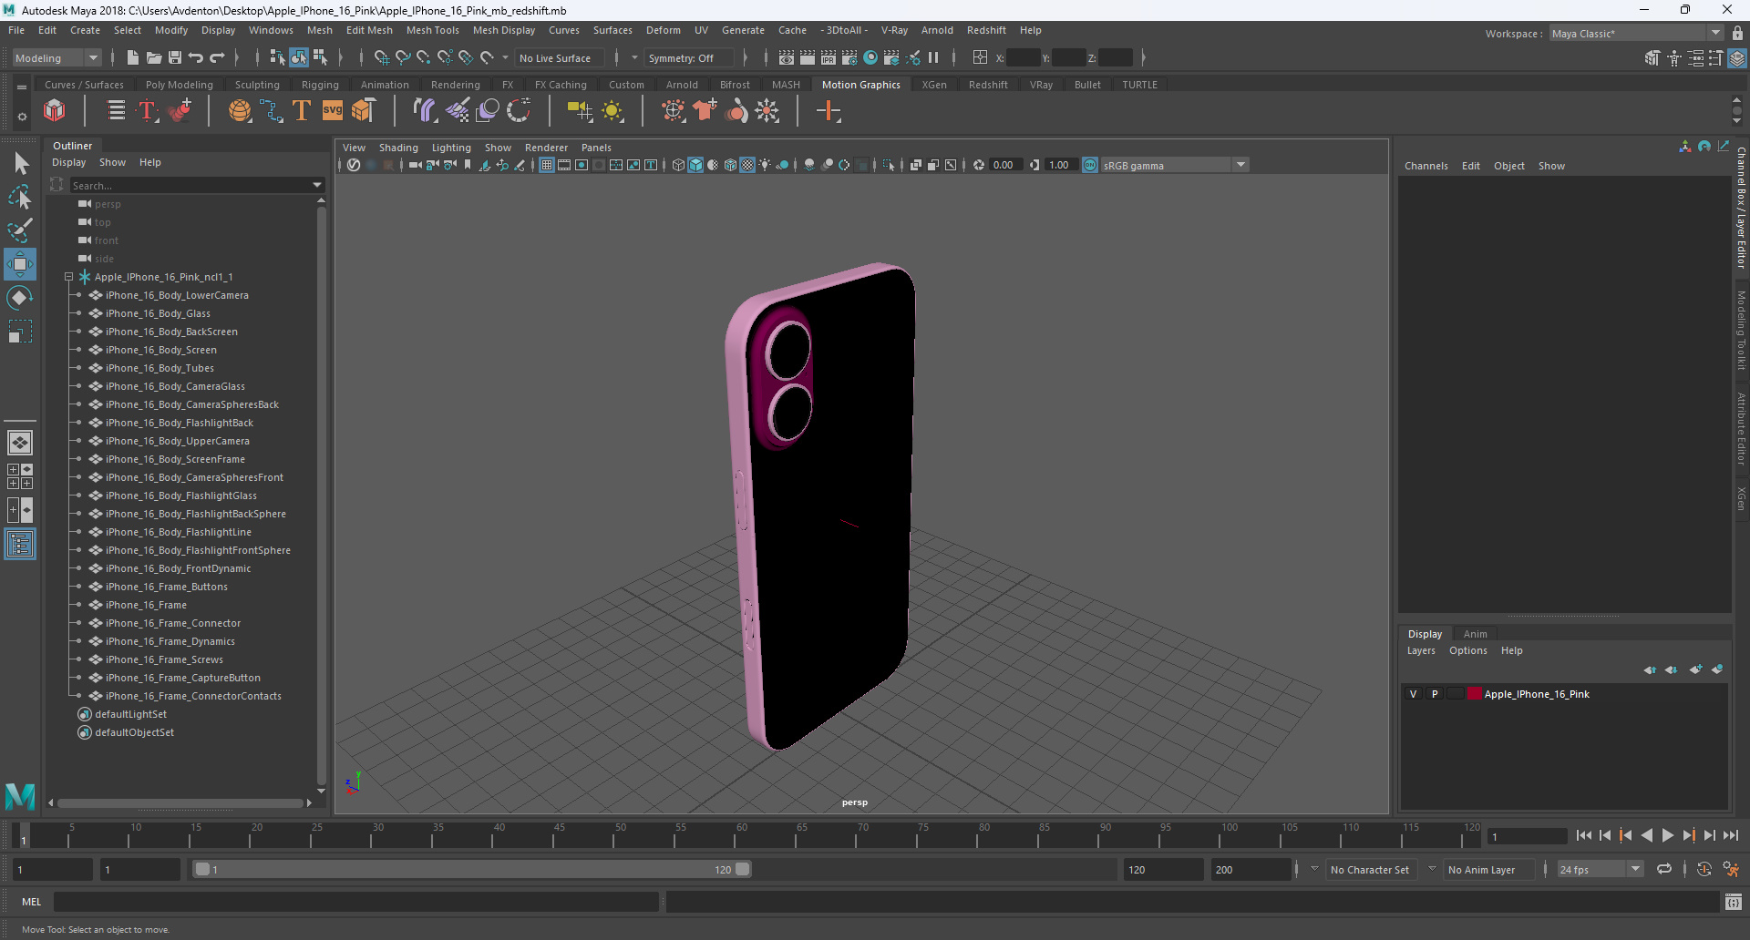Switch to the Poly Modeling shelf tab
Image resolution: width=1750 pixels, height=940 pixels.
pos(179,85)
